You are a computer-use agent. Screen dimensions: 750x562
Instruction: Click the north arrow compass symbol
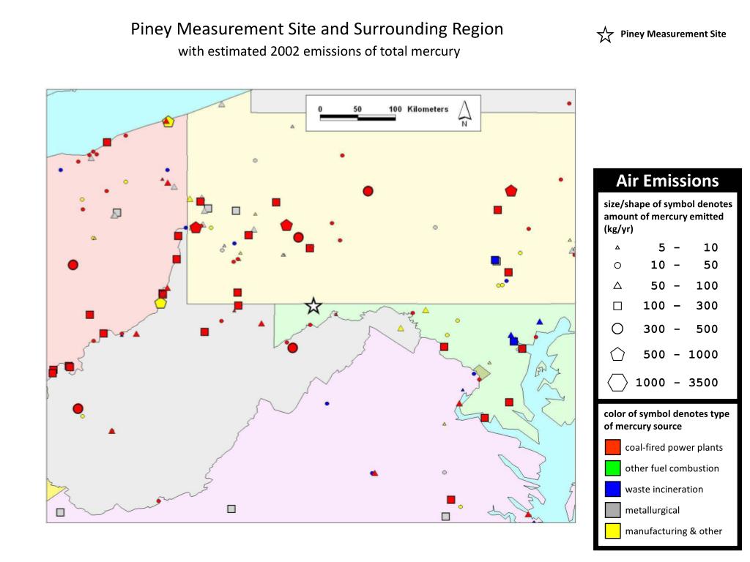(464, 113)
